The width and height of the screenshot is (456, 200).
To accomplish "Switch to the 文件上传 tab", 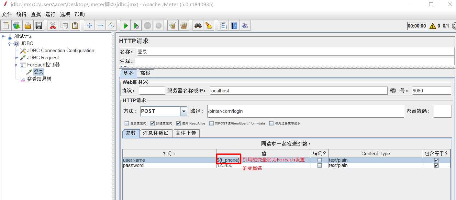I will coord(186,133).
